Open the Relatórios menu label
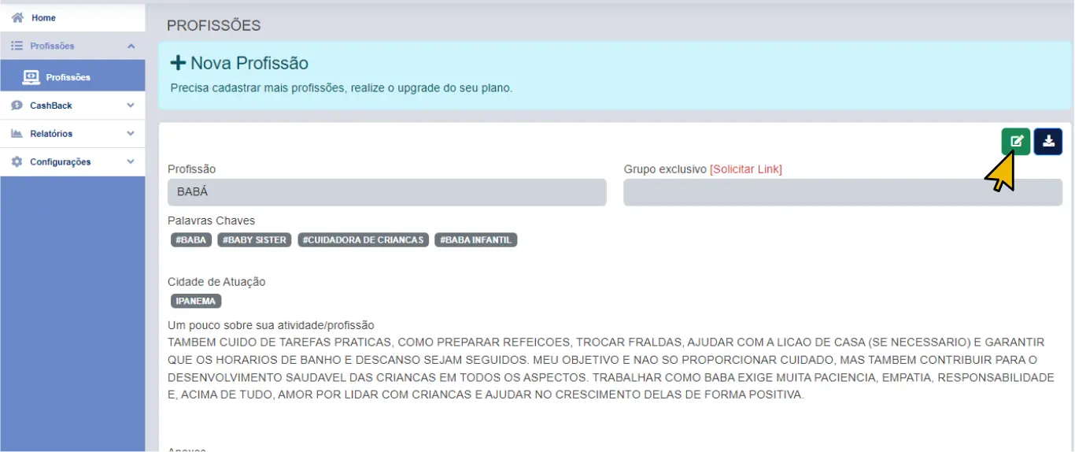This screenshot has height=452, width=1075. click(51, 134)
